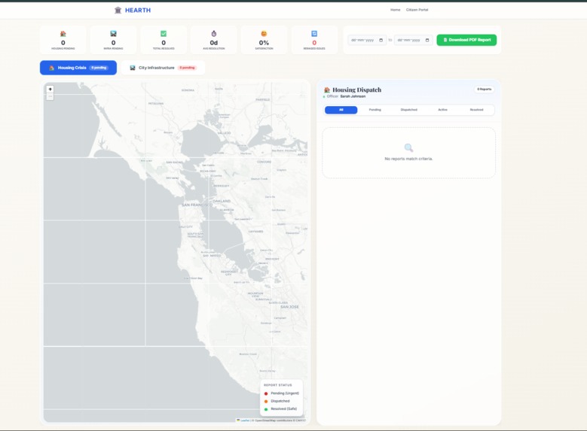Open the Leaflet attribution link

pos(243,420)
